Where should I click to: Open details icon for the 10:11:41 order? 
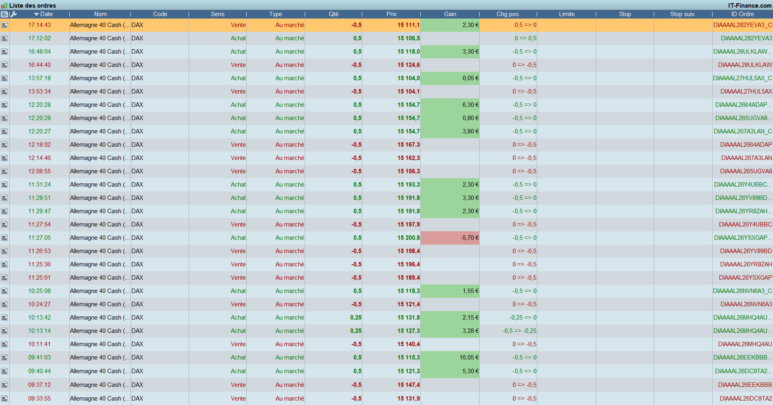point(4,344)
